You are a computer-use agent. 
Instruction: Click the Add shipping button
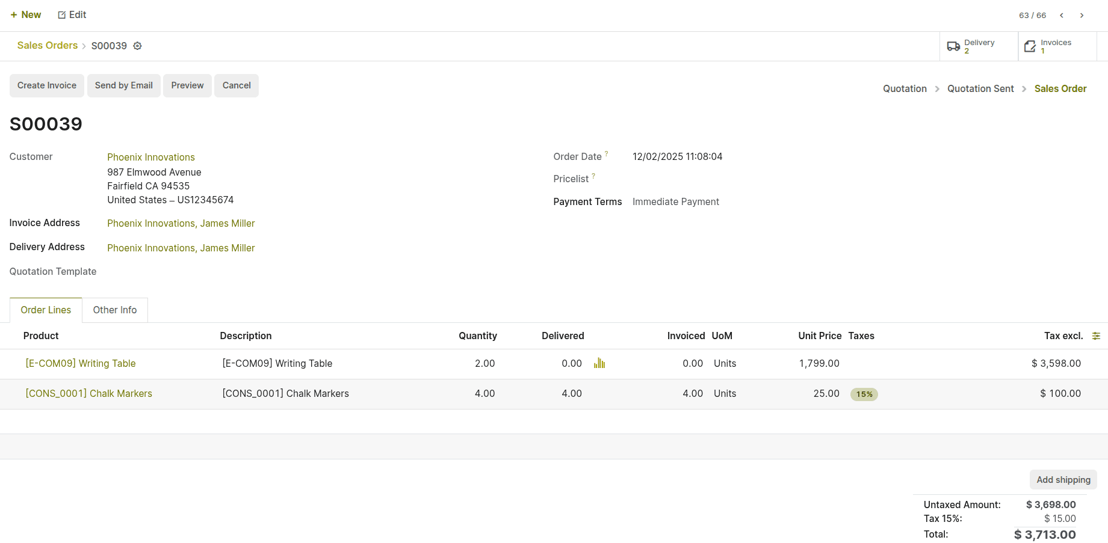coord(1063,480)
